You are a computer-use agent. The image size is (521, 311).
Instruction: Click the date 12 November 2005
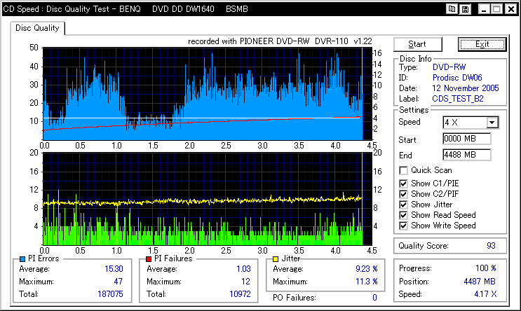click(466, 88)
